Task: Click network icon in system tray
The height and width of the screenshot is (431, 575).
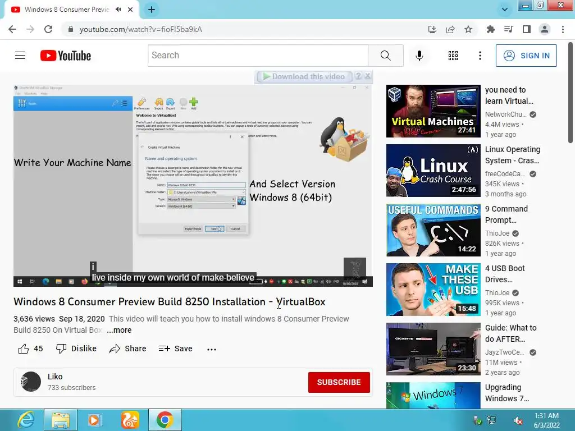Action: [491, 420]
